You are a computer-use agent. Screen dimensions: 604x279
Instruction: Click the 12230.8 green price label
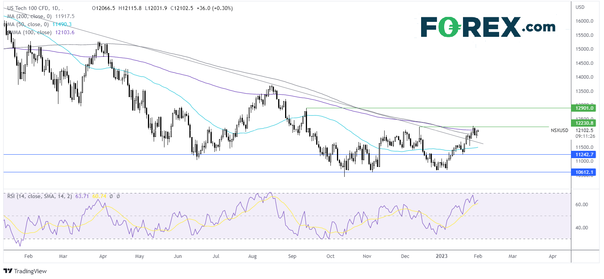[584, 123]
